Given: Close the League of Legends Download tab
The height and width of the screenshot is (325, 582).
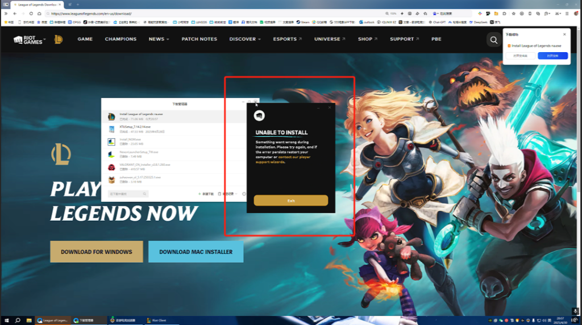Looking at the screenshot, I should click(60, 5).
